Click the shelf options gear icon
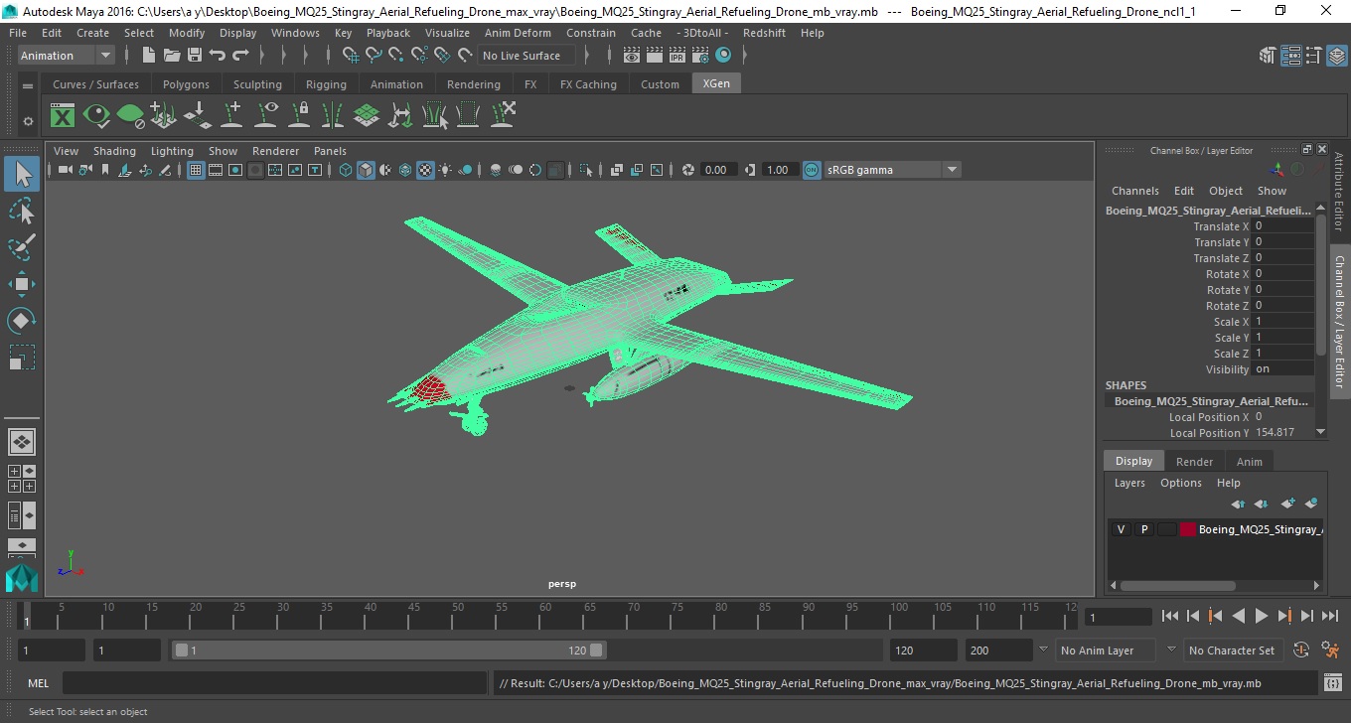The height and width of the screenshot is (723, 1351). [x=28, y=121]
